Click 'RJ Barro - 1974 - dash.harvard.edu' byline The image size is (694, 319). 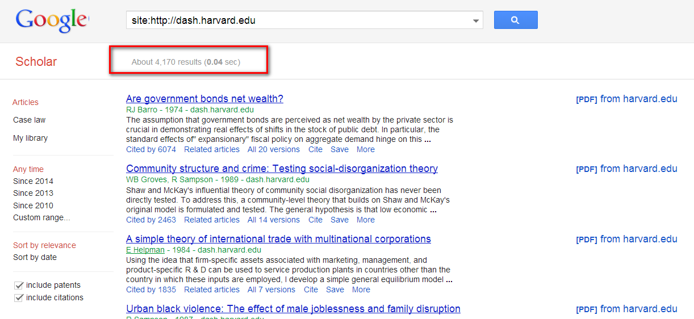[x=190, y=110]
